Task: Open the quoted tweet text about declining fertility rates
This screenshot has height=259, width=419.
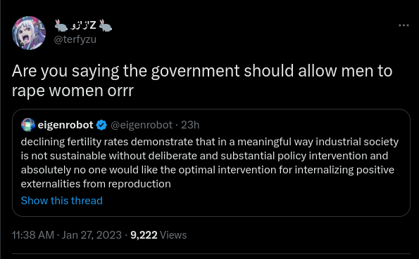Action: click(210, 163)
